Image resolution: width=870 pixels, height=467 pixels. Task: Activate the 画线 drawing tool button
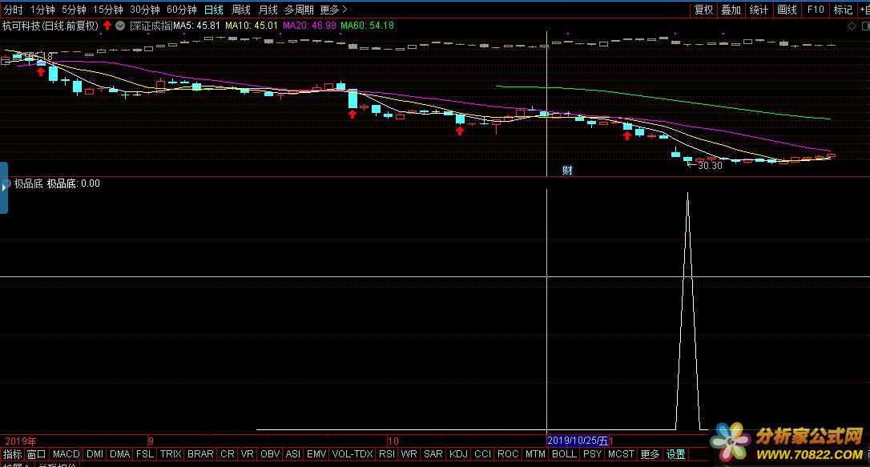(x=787, y=10)
